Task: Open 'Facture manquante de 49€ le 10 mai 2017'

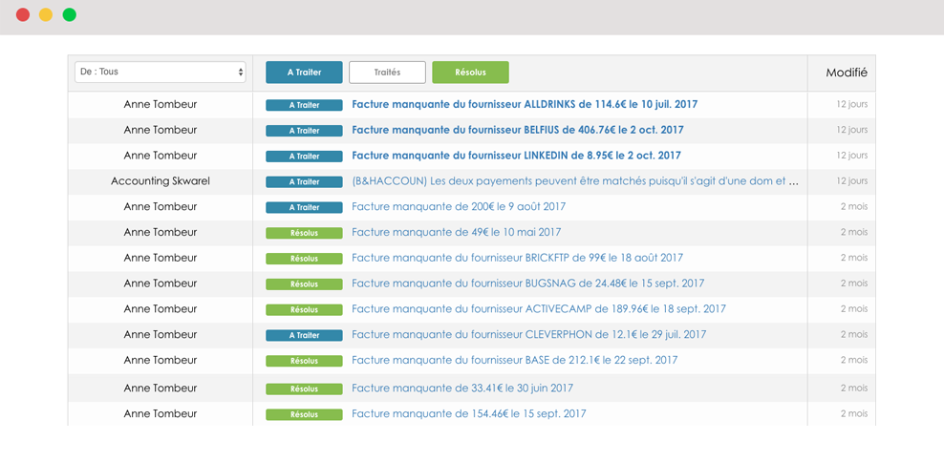Action: coord(457,232)
